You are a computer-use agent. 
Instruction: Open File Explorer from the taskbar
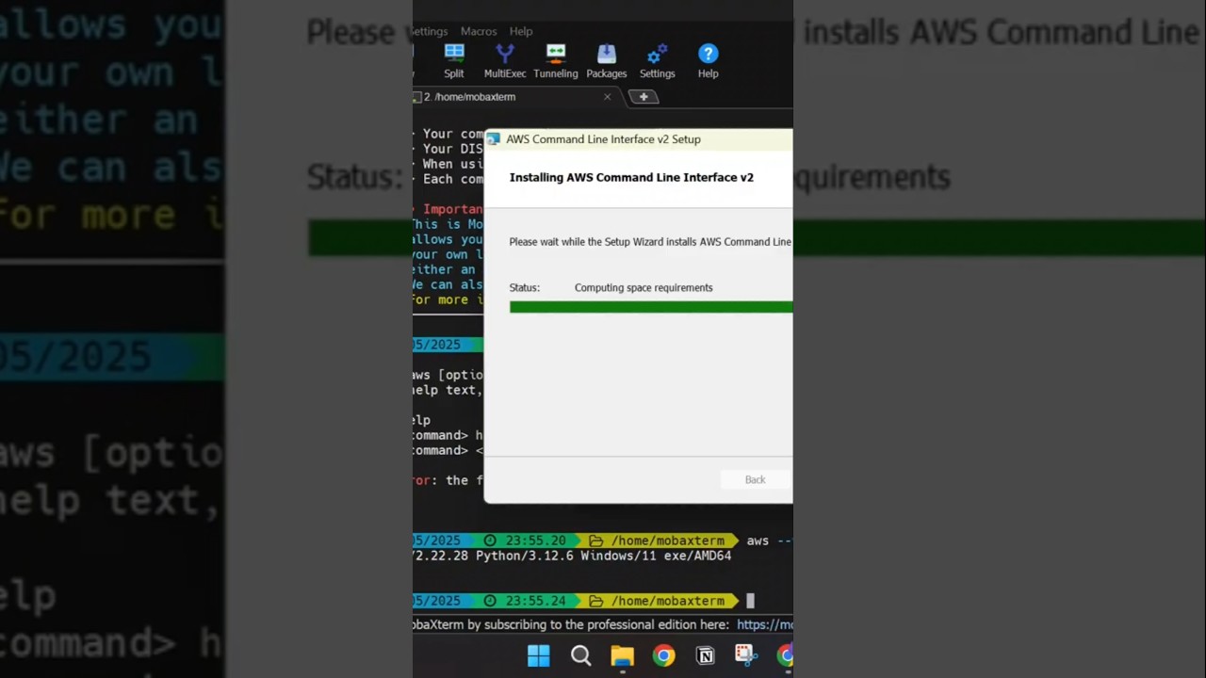pos(623,655)
